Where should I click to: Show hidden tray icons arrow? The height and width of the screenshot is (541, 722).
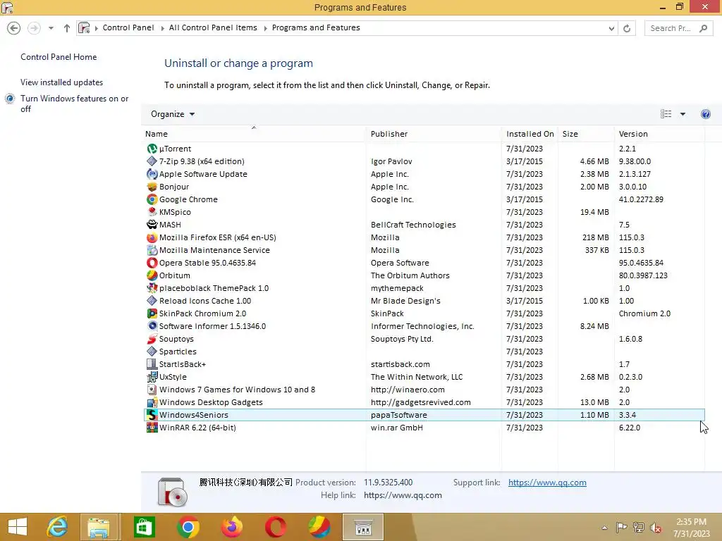pyautogui.click(x=604, y=527)
